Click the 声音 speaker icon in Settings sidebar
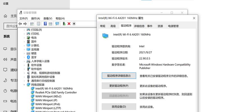The width and height of the screenshot is (228, 112). (5, 59)
